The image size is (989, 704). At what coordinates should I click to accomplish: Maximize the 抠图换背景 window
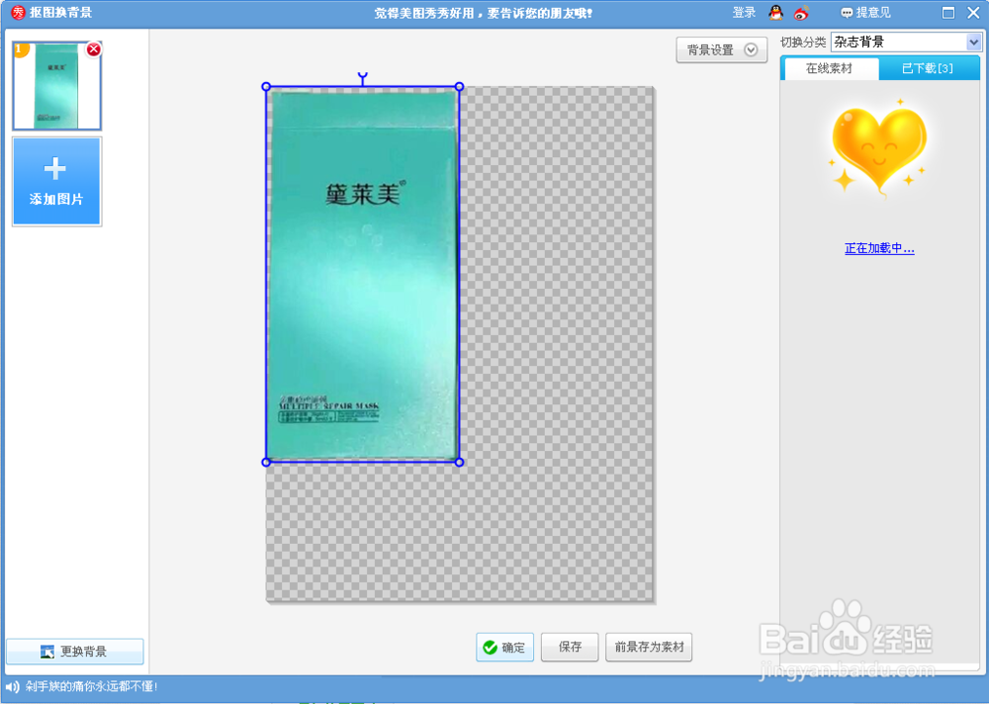(x=948, y=13)
